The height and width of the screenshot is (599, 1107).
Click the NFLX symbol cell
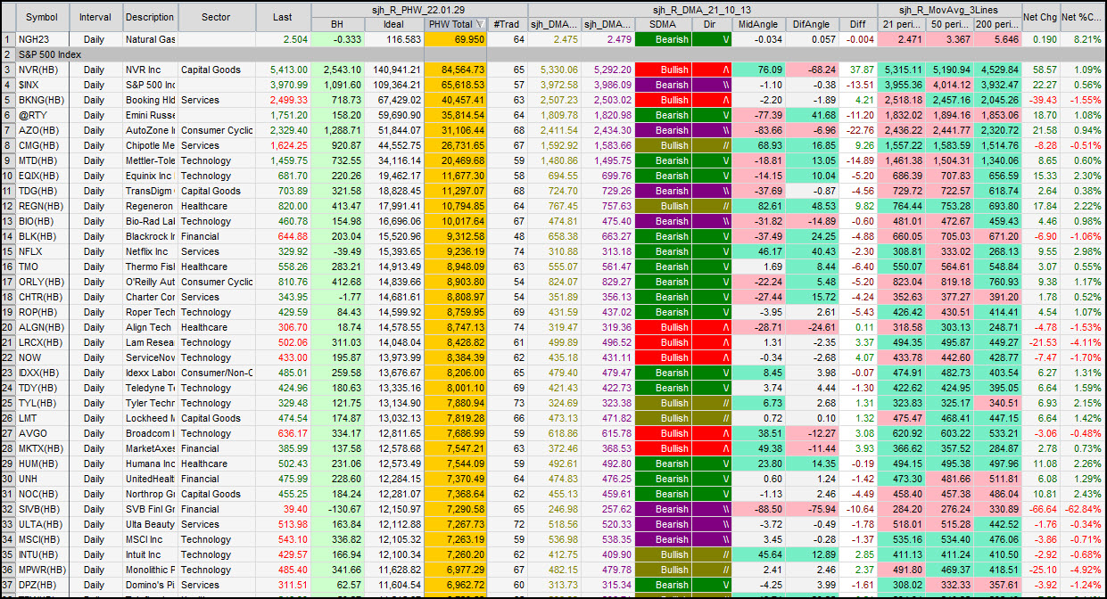pyautogui.click(x=42, y=251)
